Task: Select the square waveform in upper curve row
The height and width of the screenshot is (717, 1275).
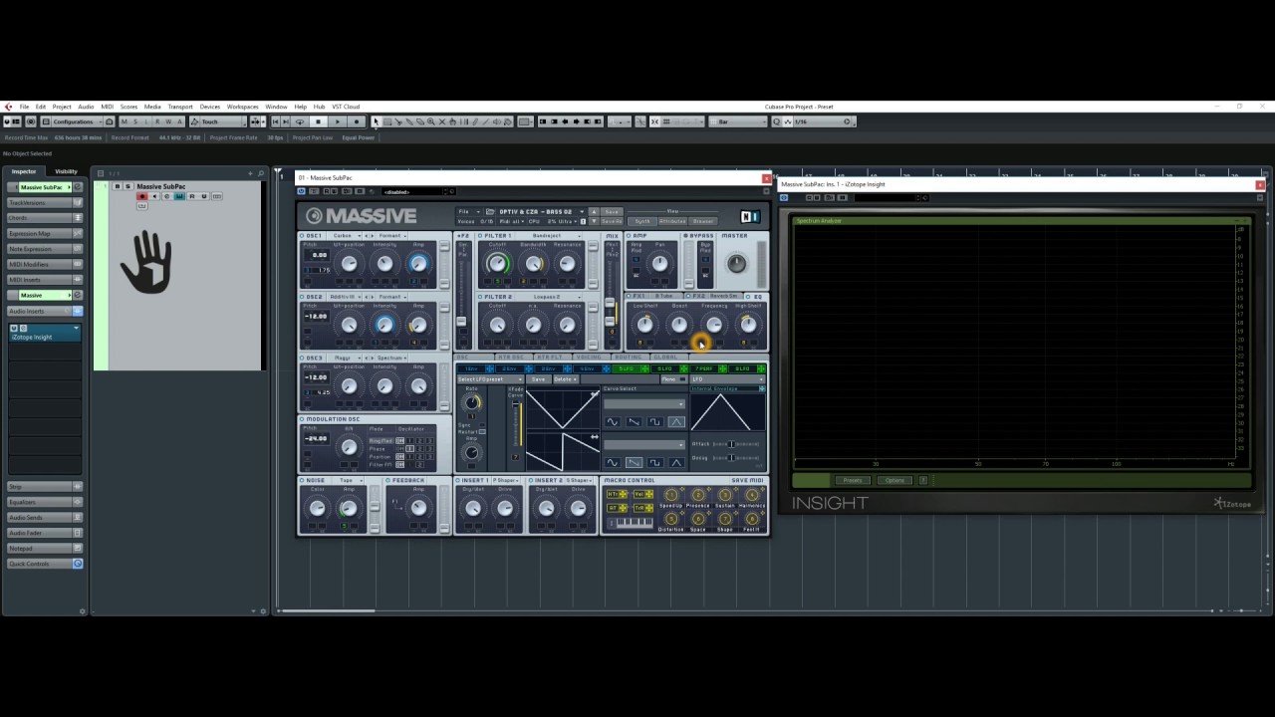Action: tap(655, 422)
